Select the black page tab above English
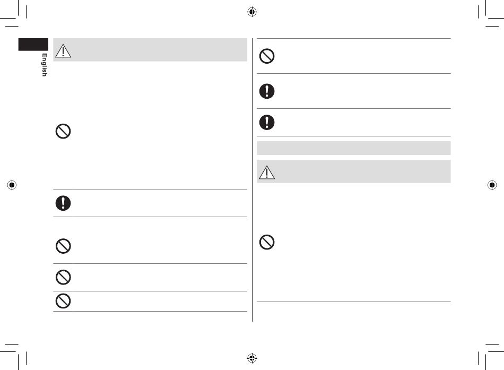 coord(33,45)
